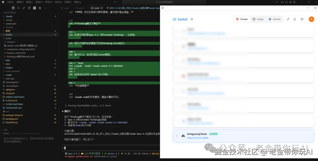
Task: Open the http://127.0.0.1:8045 link
Action: click(198, 138)
